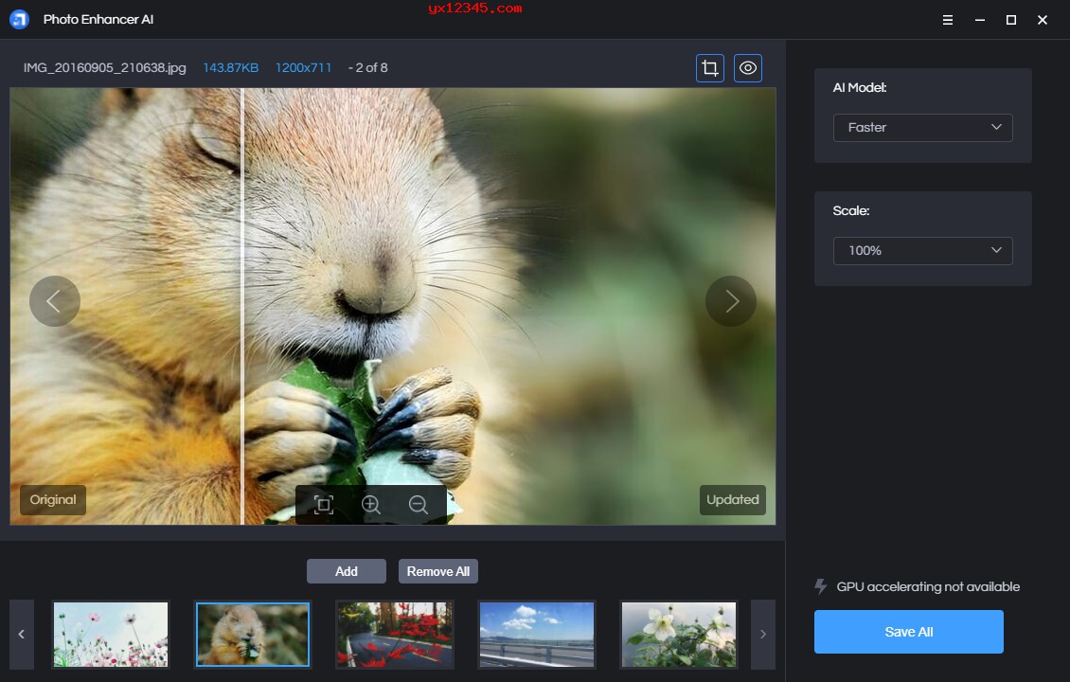
Task: Click the Save All button
Action: 908,631
